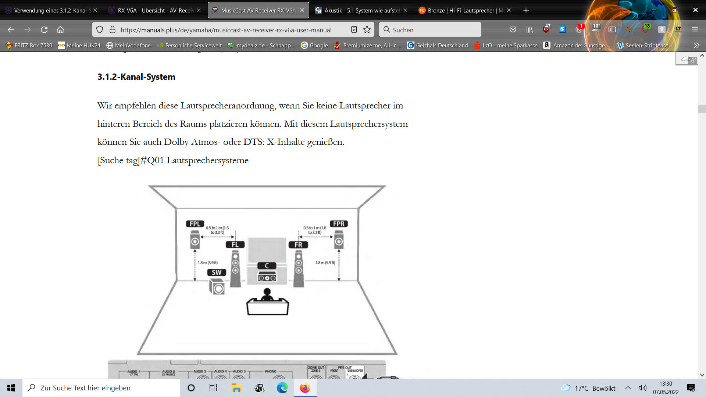Click the tracking protection shield icon
Screen dimensions: 706x397
coord(100,30)
